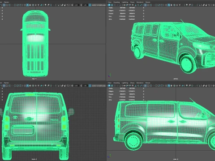
Task: Click Isolate Select icon in perspective panel
Action: [x=200, y=5]
